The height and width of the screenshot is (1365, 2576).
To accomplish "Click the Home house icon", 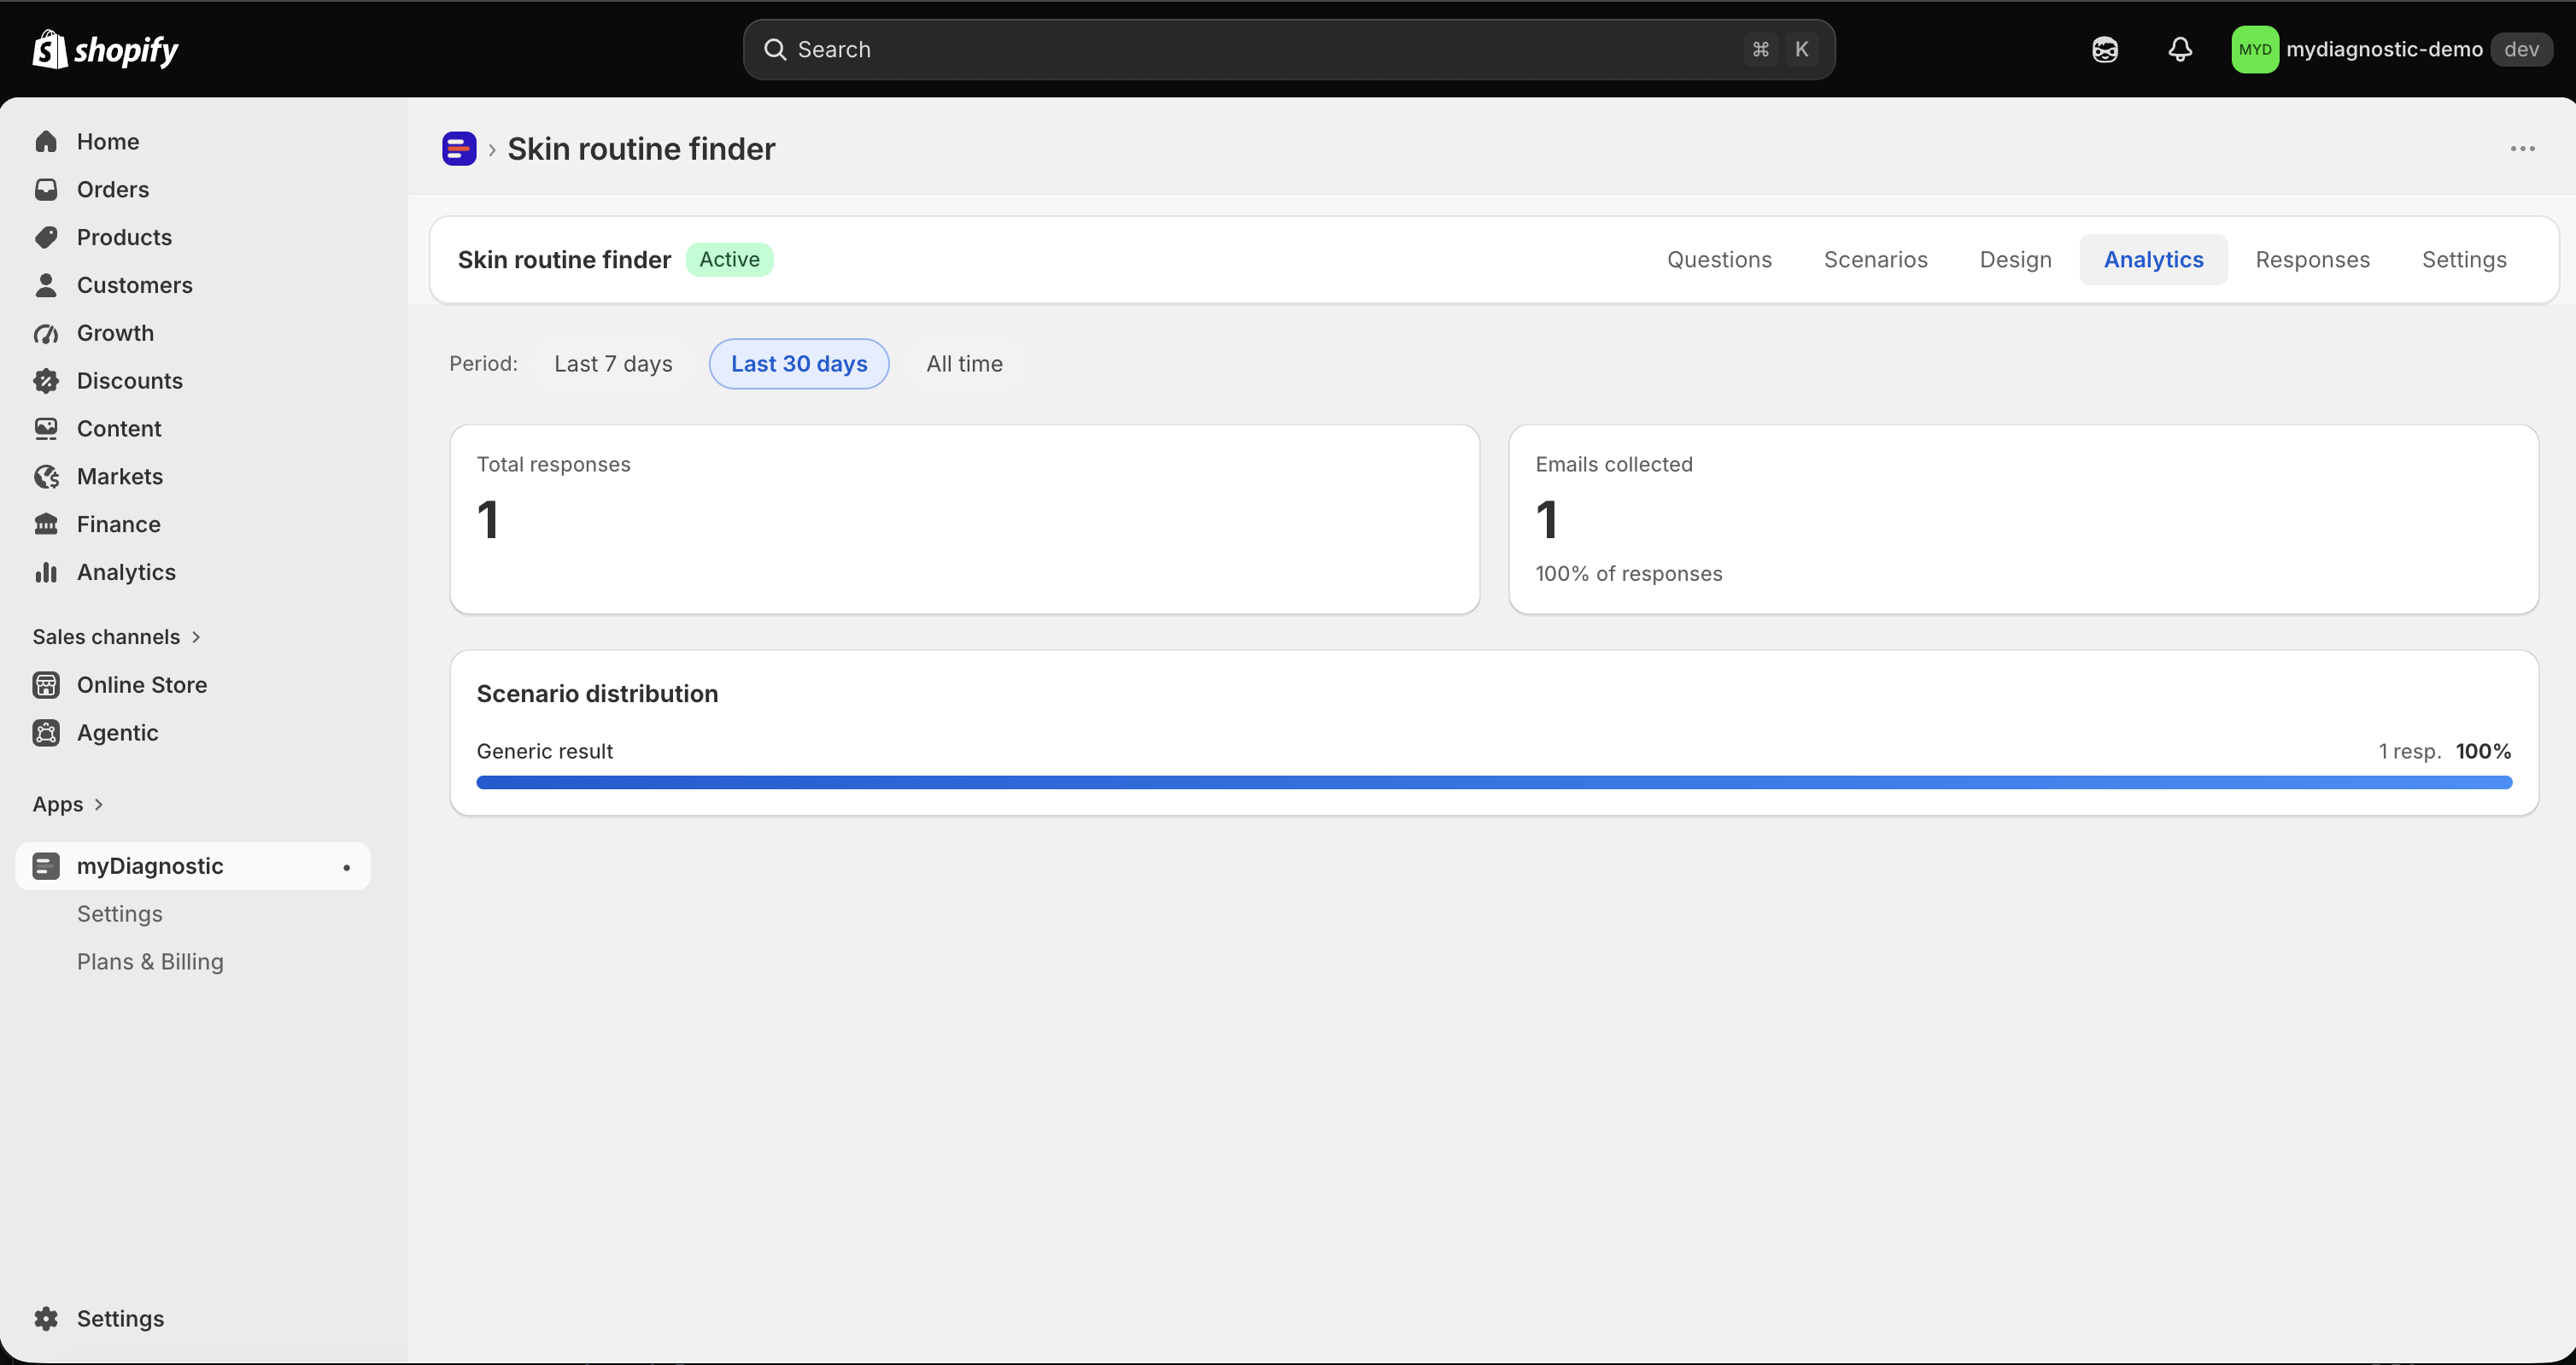I will pyautogui.click(x=46, y=141).
